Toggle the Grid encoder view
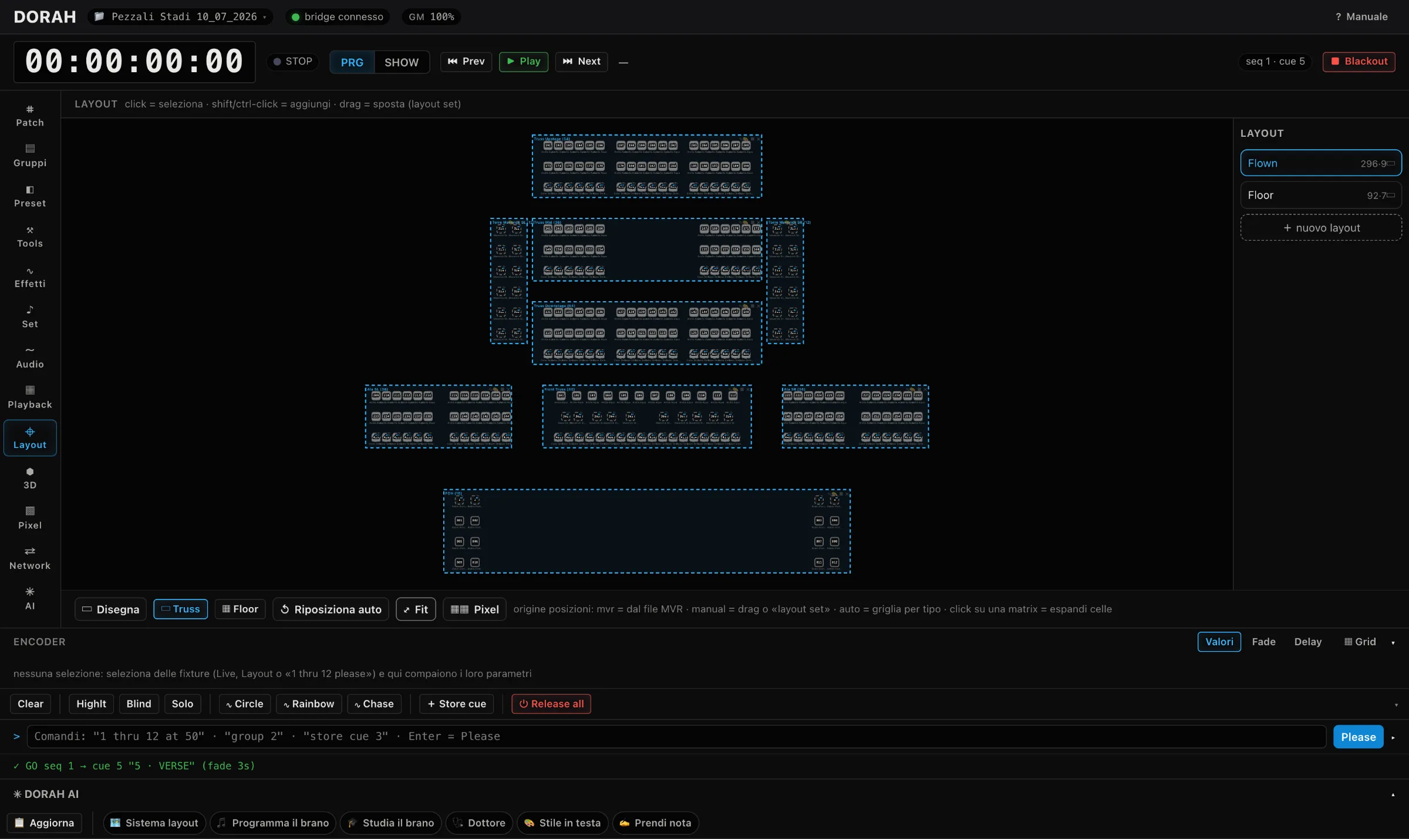The width and height of the screenshot is (1409, 839). pos(1360,642)
